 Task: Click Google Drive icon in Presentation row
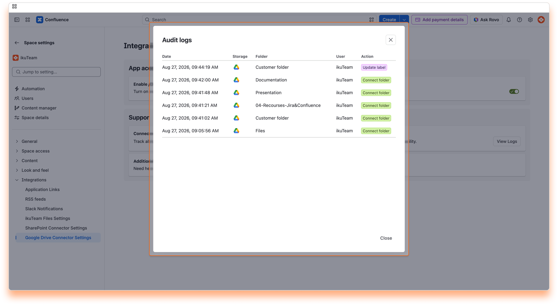(236, 93)
